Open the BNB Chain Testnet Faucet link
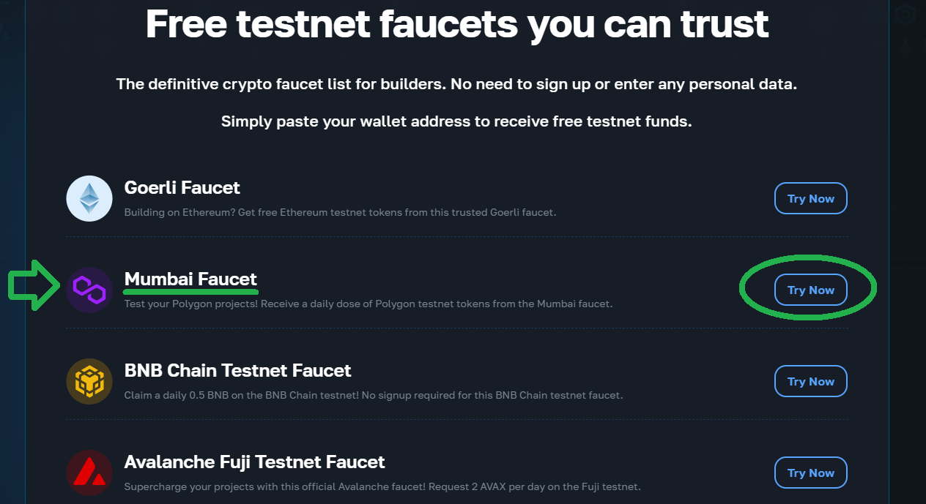The image size is (926, 504). click(237, 371)
